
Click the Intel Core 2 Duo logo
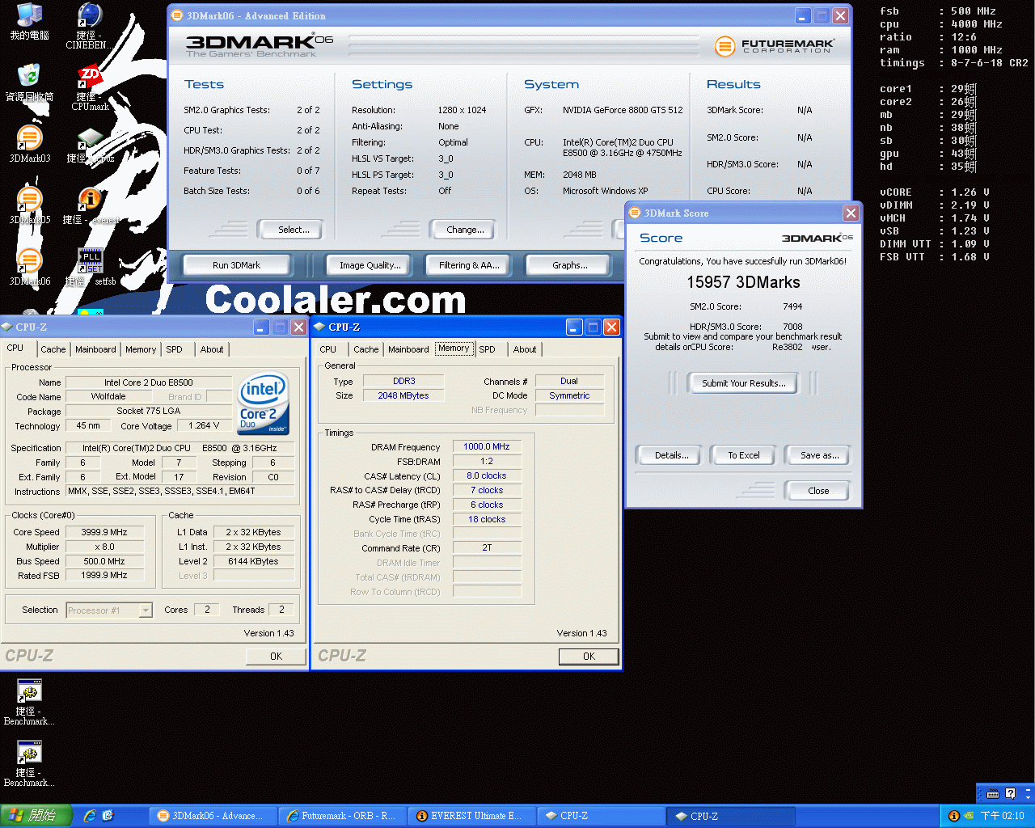(x=264, y=403)
